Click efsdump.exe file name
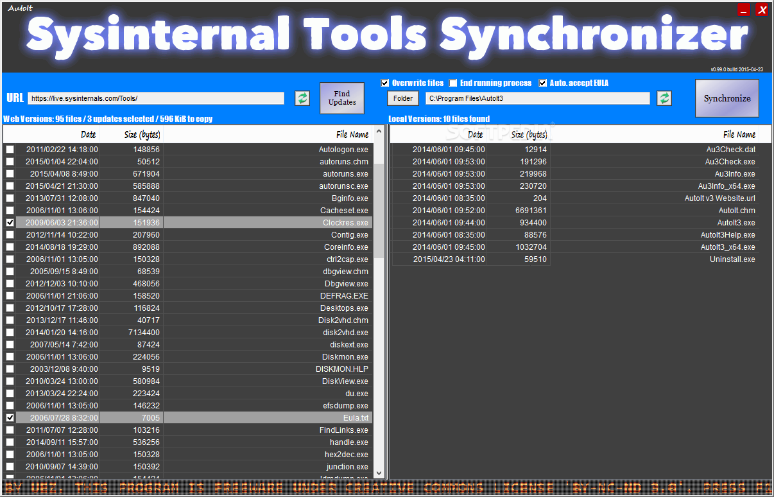The height and width of the screenshot is (497, 774). (345, 405)
